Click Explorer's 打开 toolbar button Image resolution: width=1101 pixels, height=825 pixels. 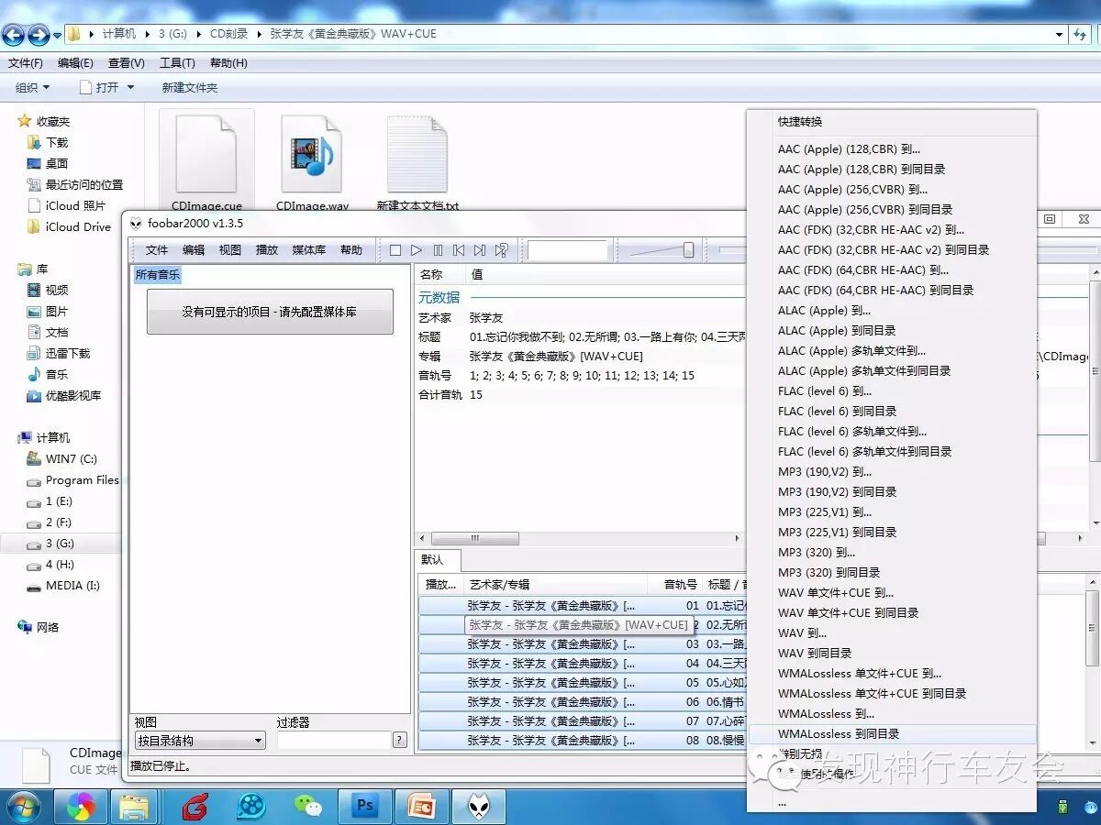[x=99, y=87]
